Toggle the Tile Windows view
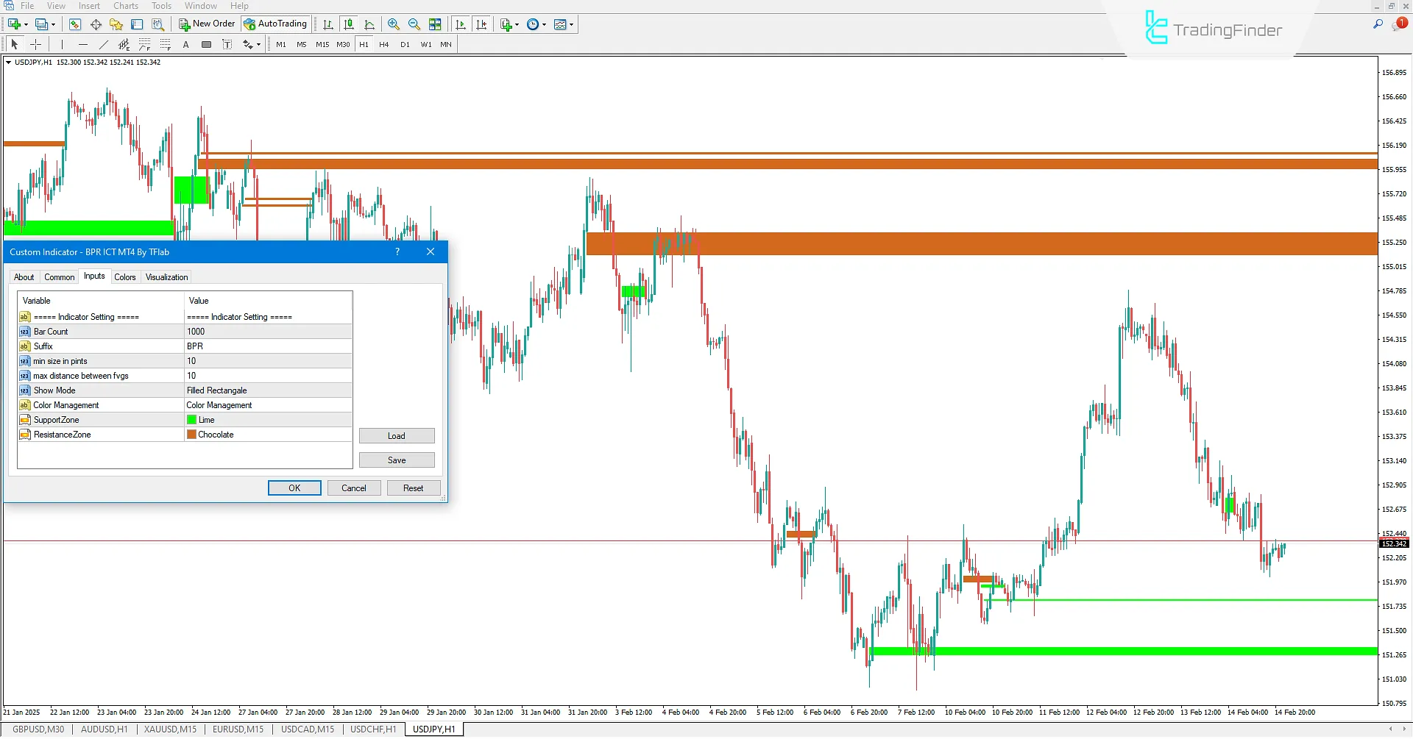The image size is (1413, 739). [435, 24]
